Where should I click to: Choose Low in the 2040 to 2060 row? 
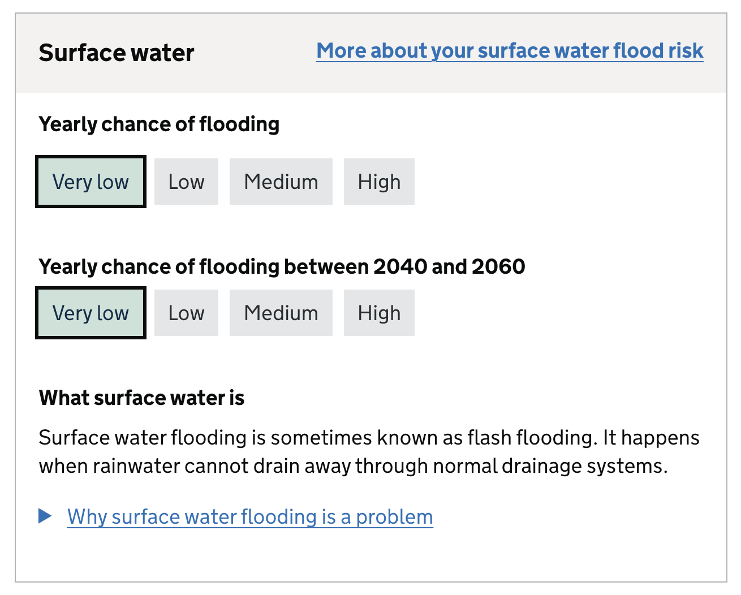(x=186, y=313)
